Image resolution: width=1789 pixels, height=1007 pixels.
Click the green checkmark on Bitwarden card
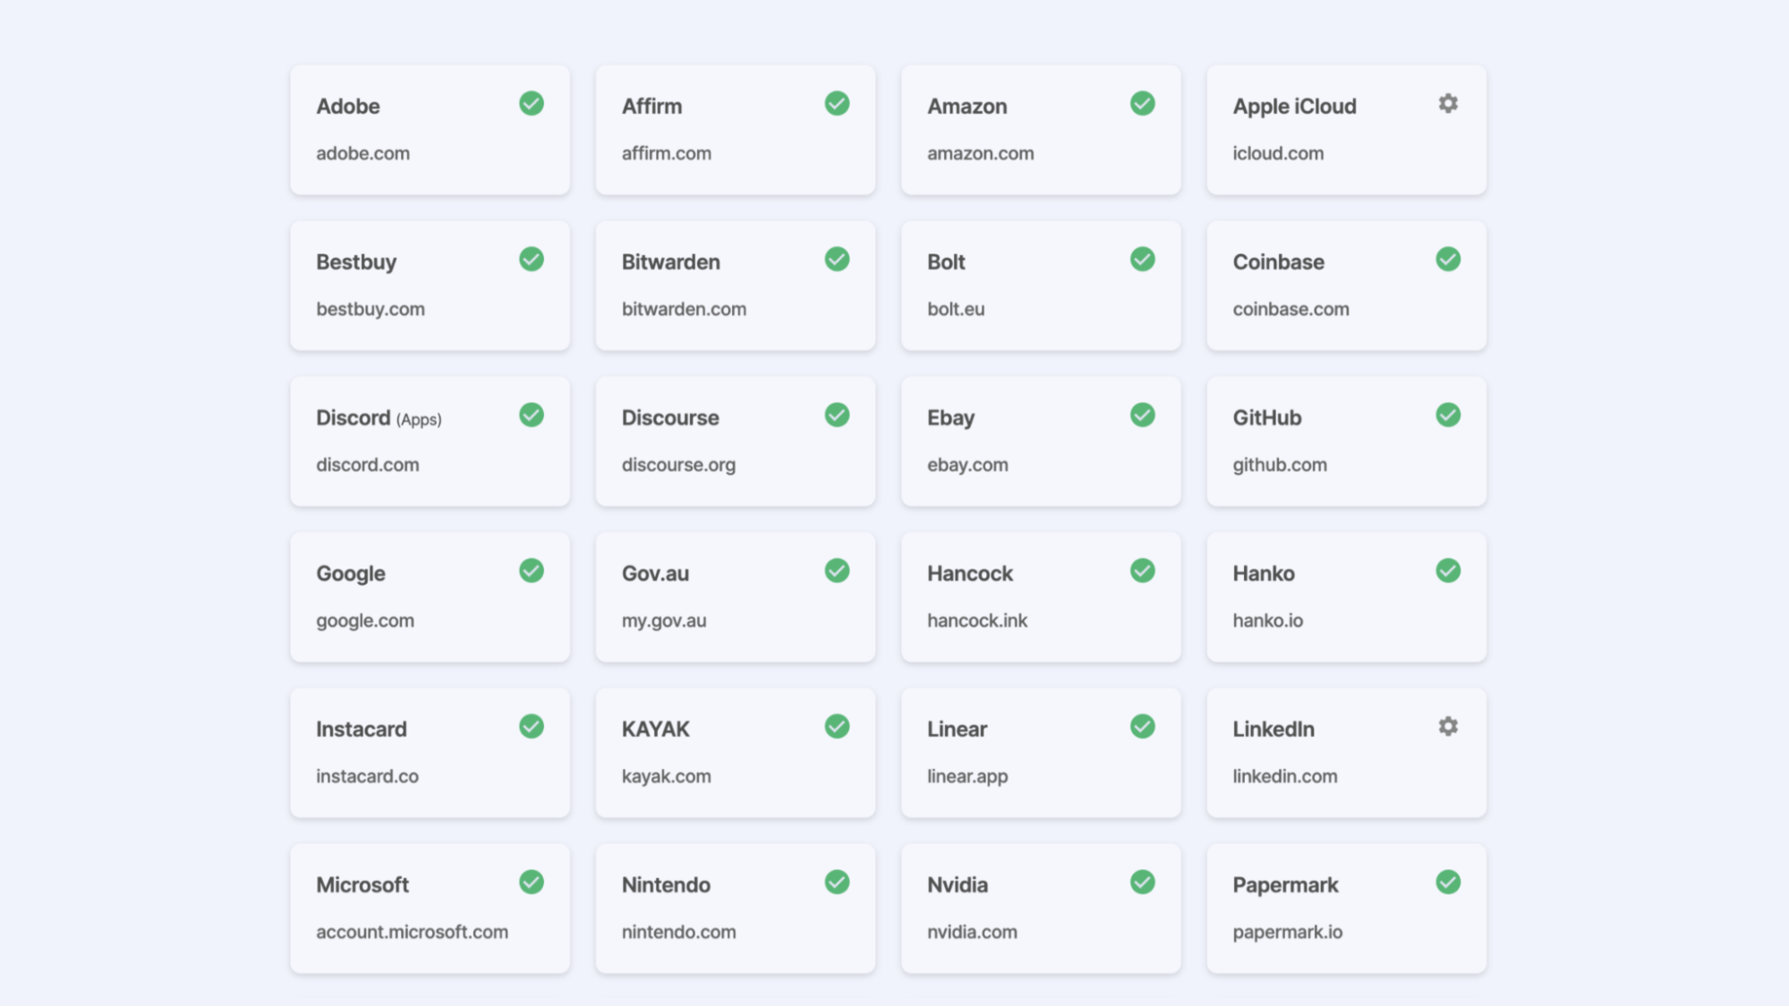click(836, 260)
